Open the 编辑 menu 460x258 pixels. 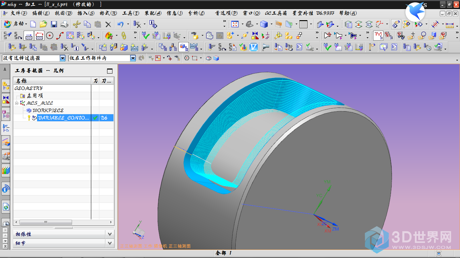pos(41,13)
